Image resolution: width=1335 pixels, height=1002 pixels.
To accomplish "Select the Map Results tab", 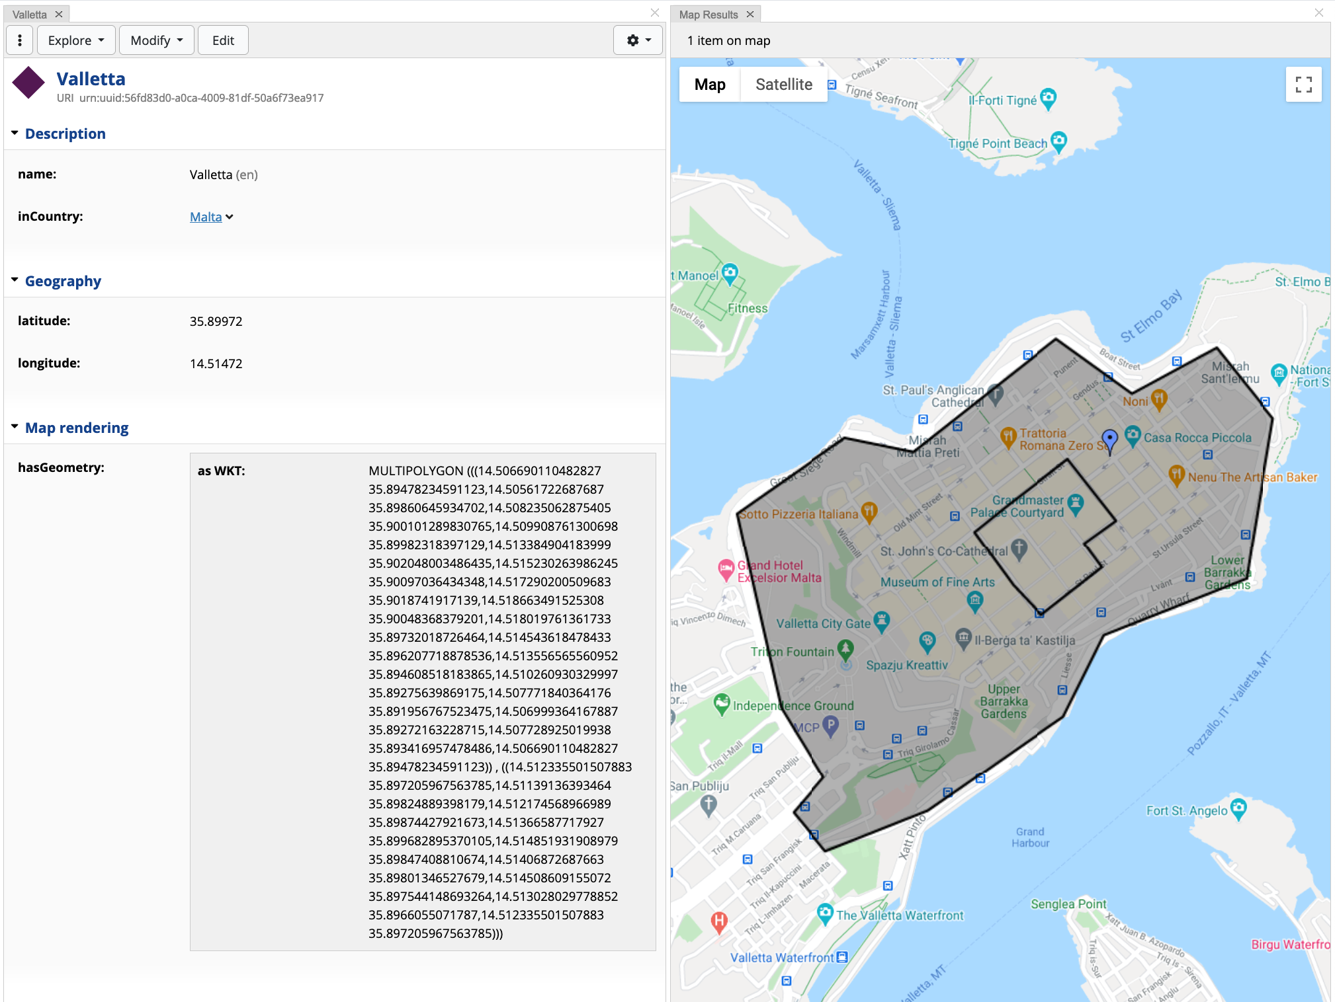I will [x=708, y=15].
